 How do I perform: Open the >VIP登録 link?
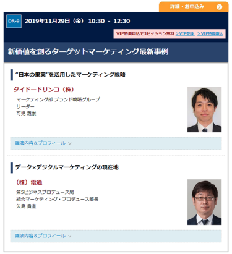pos(185,33)
